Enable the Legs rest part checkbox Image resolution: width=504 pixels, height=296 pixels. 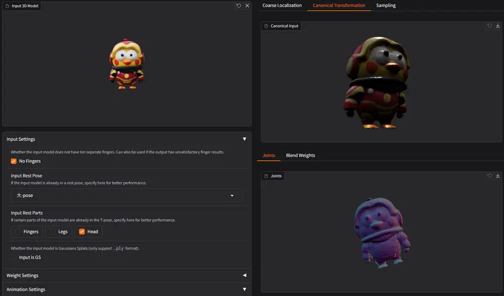coord(53,231)
